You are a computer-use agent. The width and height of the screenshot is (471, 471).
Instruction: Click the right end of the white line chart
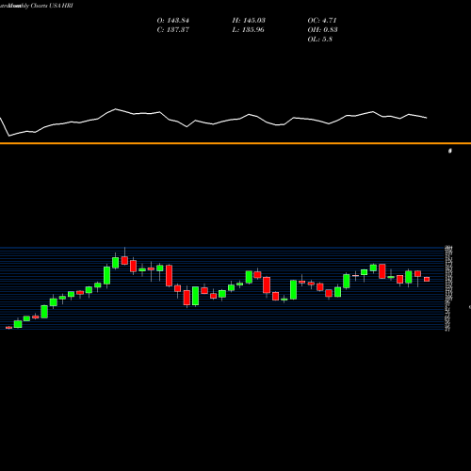(x=427, y=118)
